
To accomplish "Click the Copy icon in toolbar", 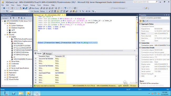I will [x=59, y=8].
